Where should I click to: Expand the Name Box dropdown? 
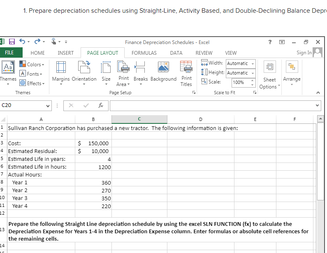(x=48, y=106)
